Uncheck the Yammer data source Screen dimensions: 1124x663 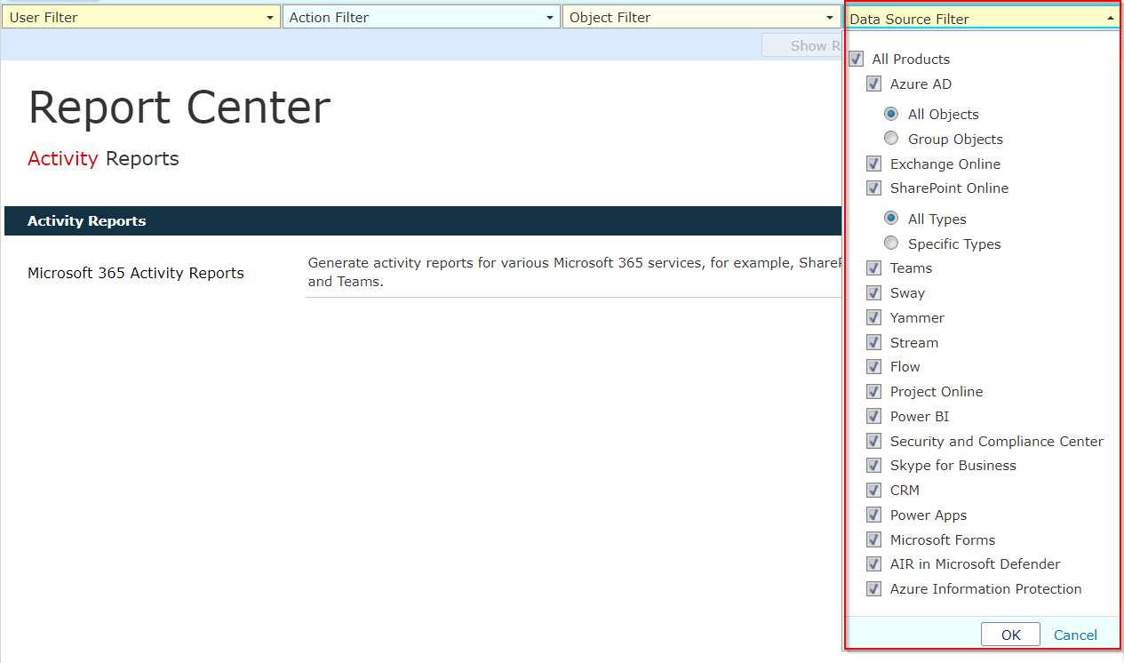873,317
